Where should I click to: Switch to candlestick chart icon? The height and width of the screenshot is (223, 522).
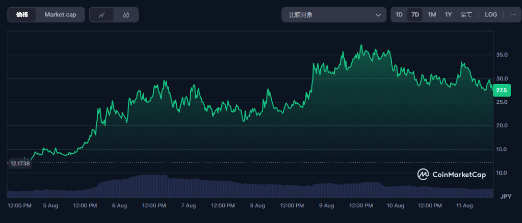126,15
